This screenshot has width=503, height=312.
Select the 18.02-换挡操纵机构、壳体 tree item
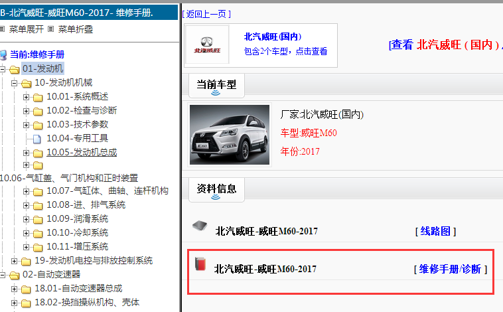tap(87, 302)
